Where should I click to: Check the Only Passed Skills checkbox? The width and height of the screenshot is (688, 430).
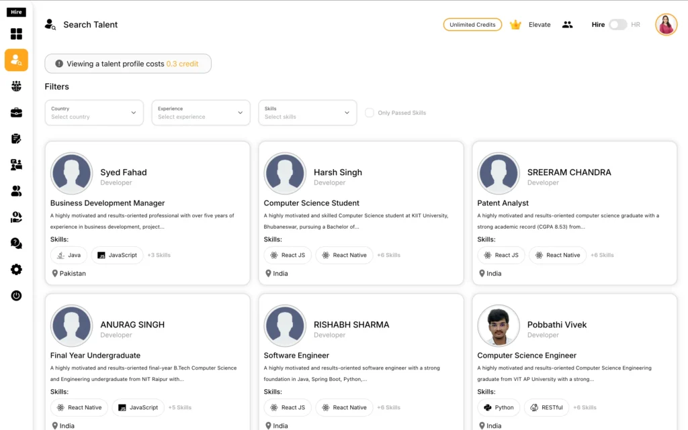click(370, 113)
